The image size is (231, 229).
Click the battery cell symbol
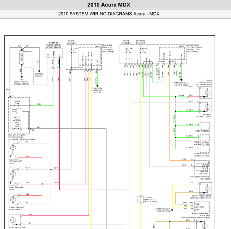pyautogui.click(x=22, y=58)
